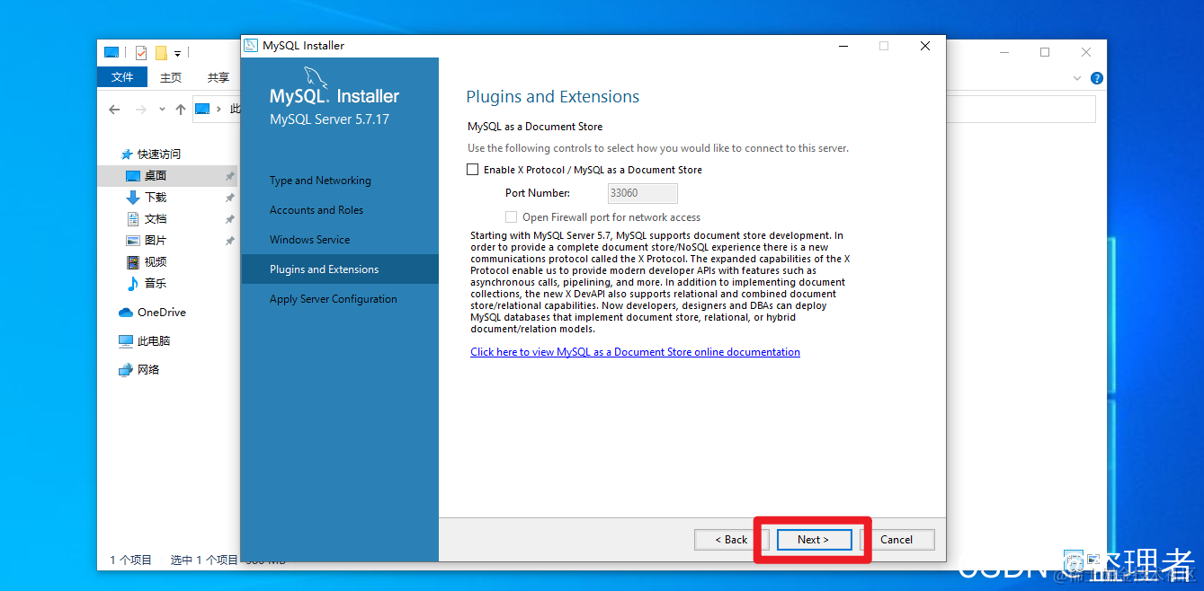Select 图片 in the navigation pane
Viewport: 1204px width, 591px height.
(156, 241)
